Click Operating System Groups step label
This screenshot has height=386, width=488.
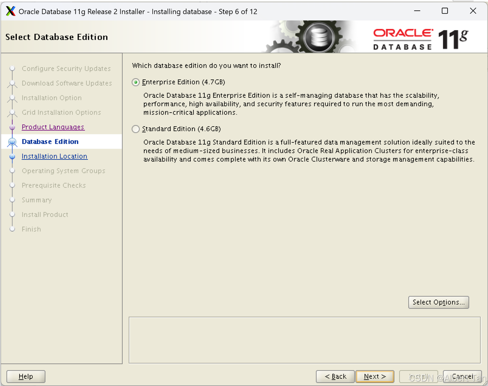pos(63,171)
